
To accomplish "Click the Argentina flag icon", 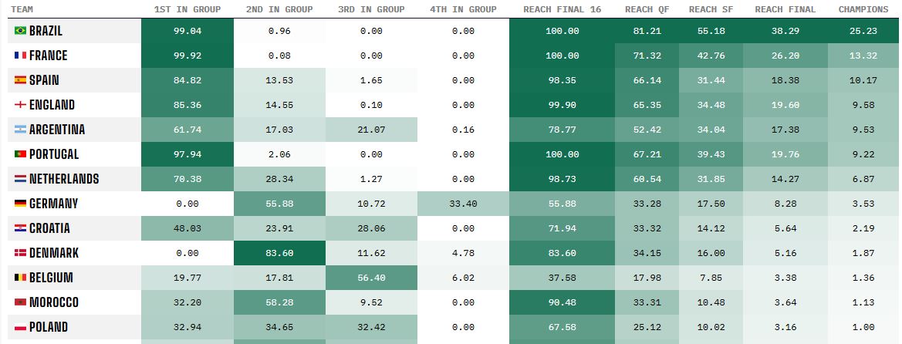I will pos(20,130).
